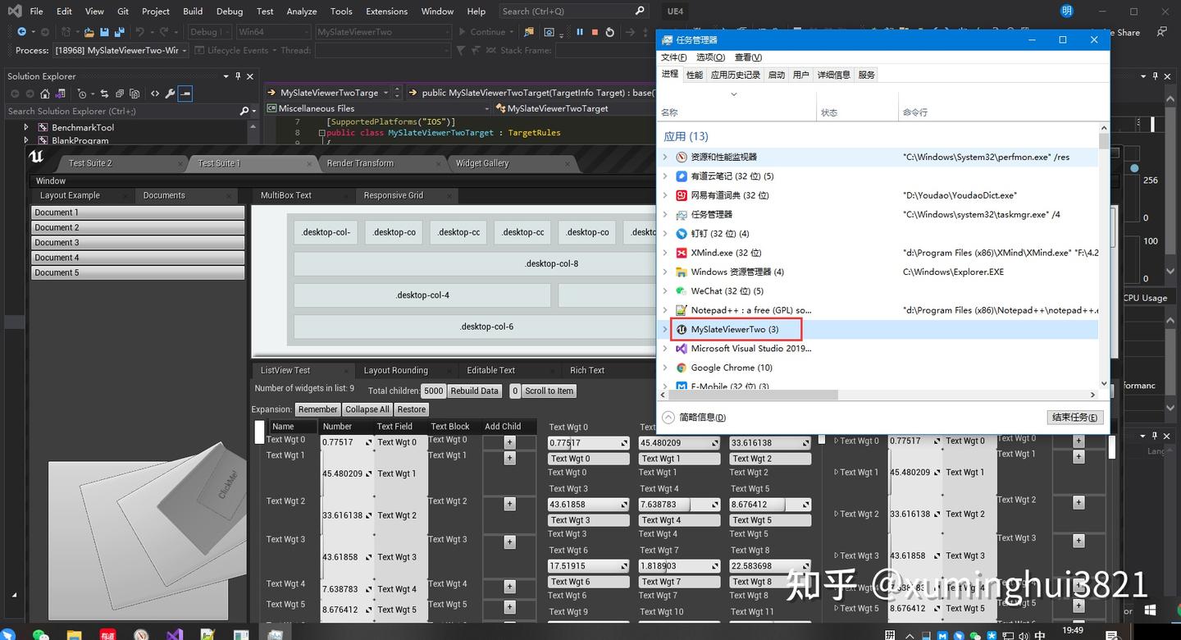The image size is (1181, 640).
Task: Open the Process dropdown showing [18968] MySlateViewerTwo
Action: tap(121, 50)
